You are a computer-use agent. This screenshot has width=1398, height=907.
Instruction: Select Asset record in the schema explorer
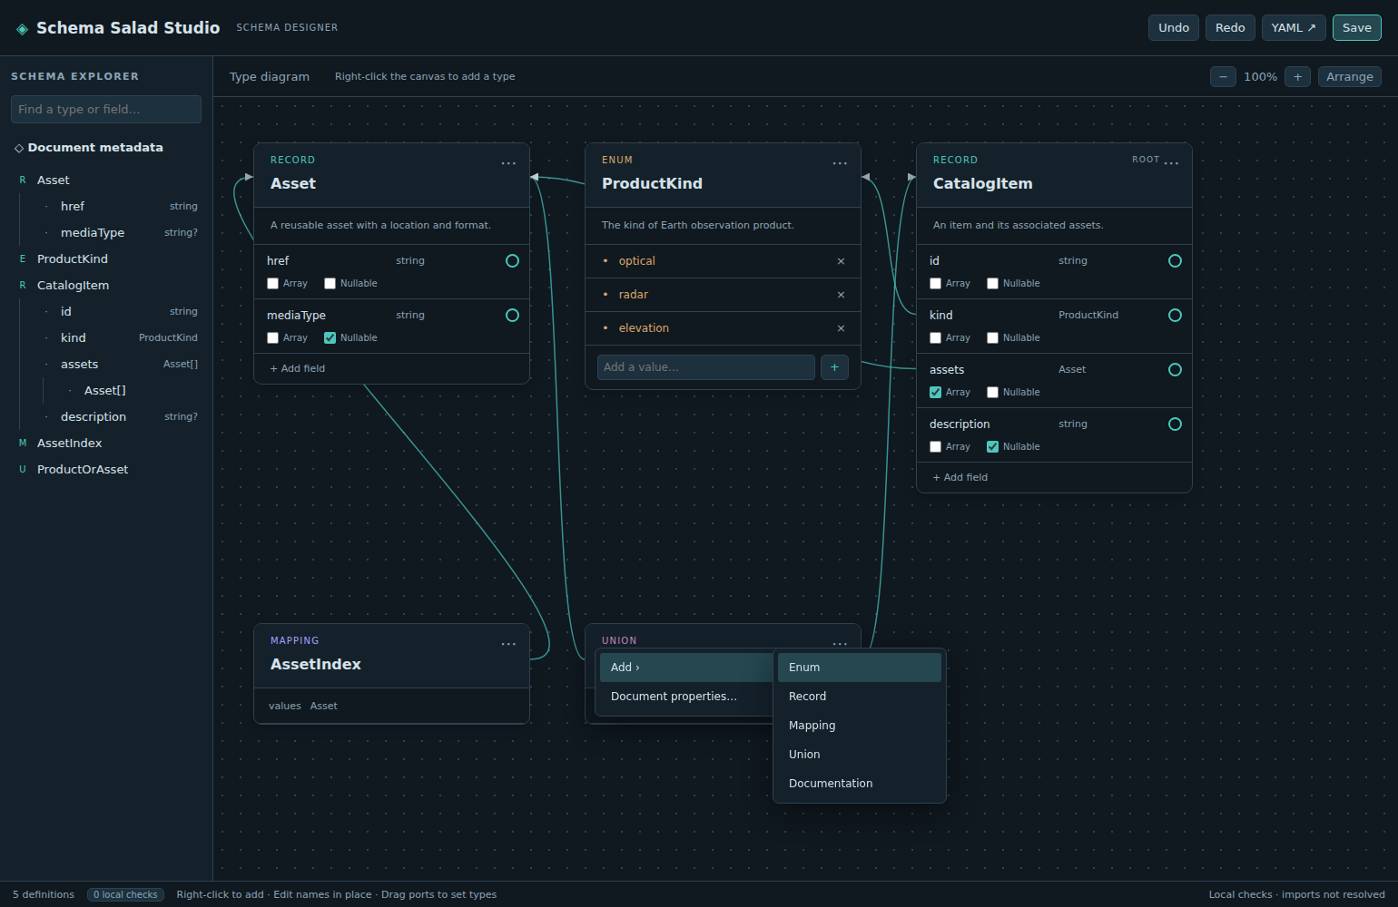tap(106, 180)
